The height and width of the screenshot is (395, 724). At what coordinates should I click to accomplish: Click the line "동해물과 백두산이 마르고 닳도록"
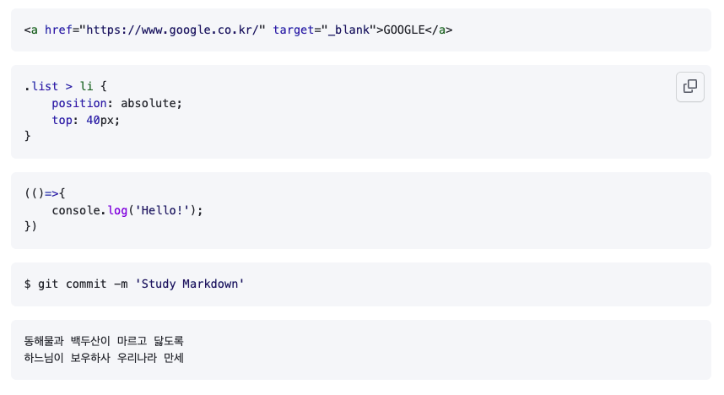pyautogui.click(x=104, y=341)
